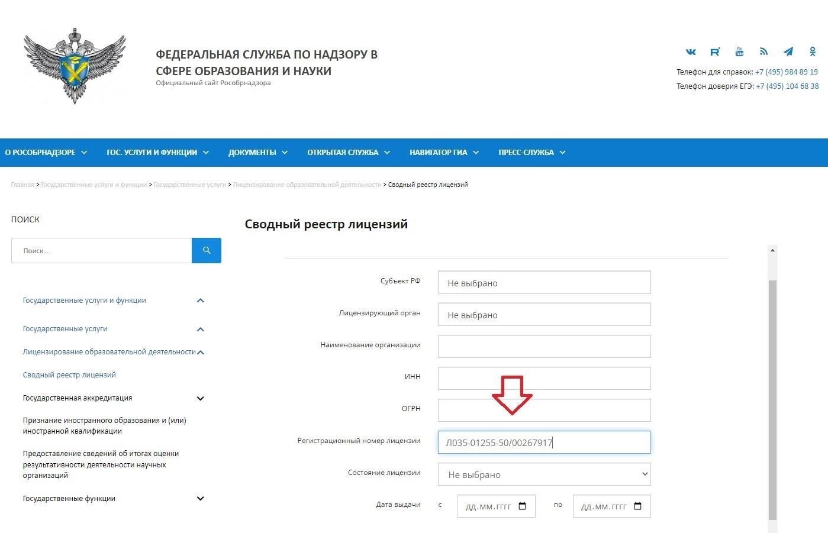
Task: Click the blue search magnifier button
Action: click(x=207, y=250)
